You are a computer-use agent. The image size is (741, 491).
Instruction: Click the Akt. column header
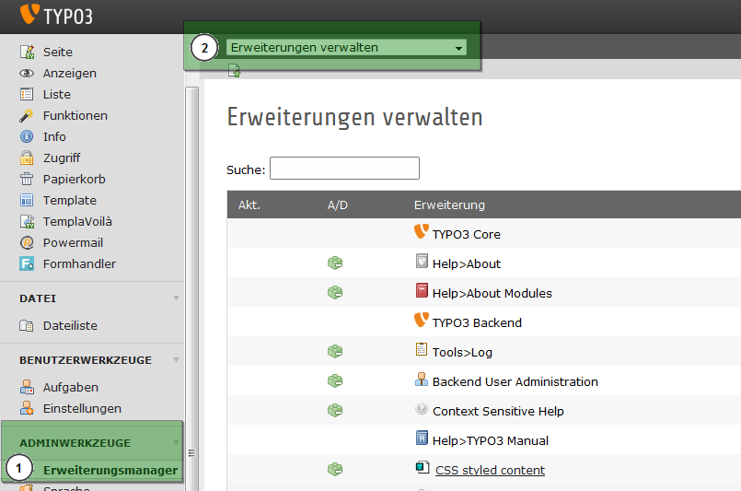coord(249,205)
